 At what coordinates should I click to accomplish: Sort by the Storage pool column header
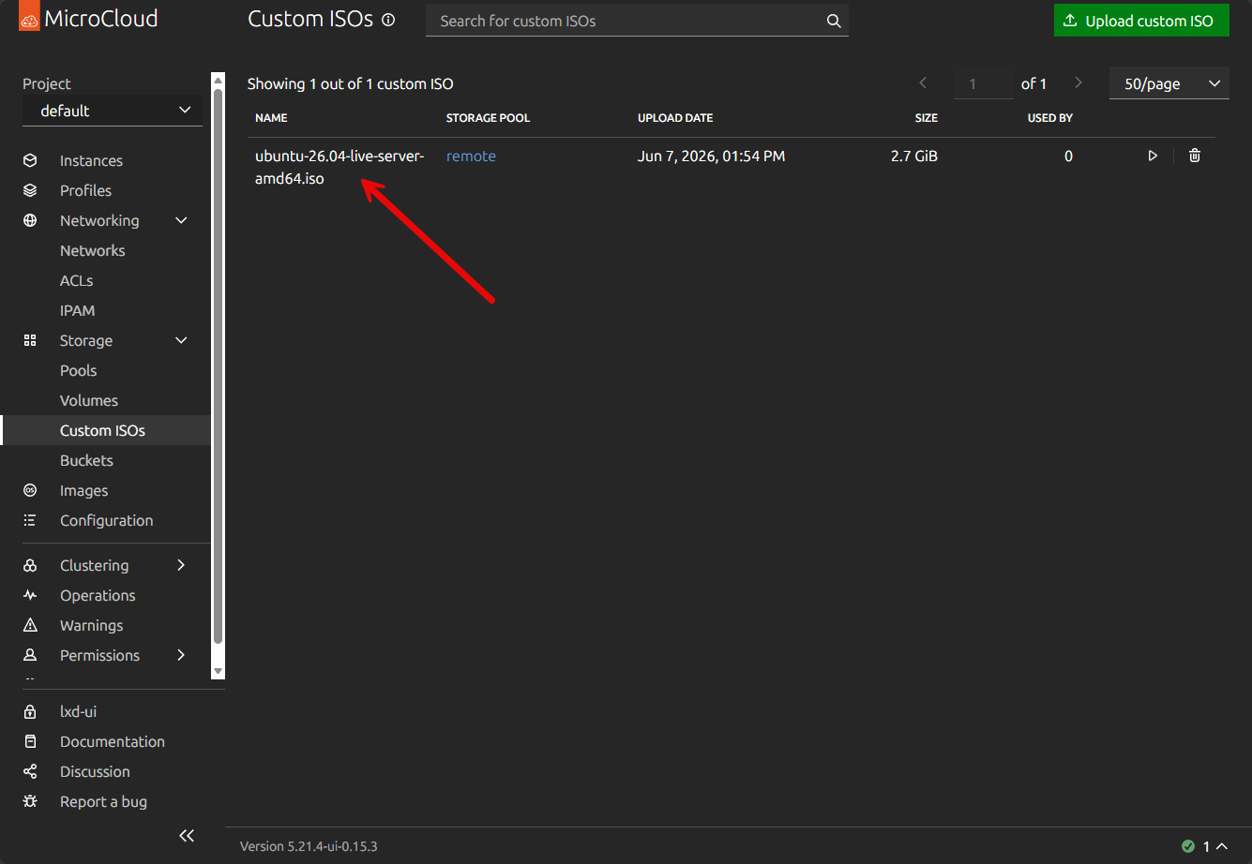point(488,118)
